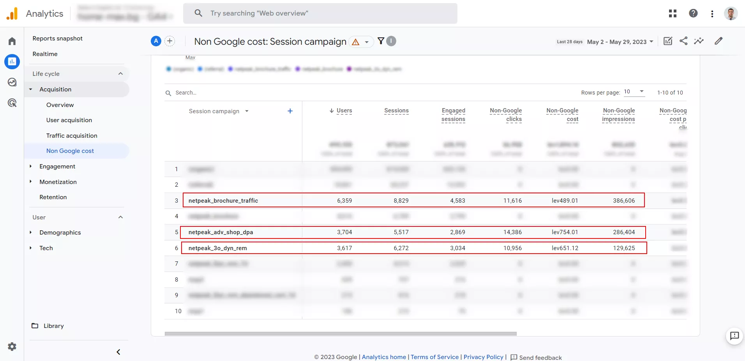Add a secondary dimension with plus
The height and width of the screenshot is (361, 745).
(x=290, y=111)
